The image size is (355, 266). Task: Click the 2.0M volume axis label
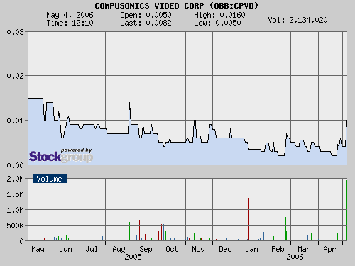pos(15,179)
